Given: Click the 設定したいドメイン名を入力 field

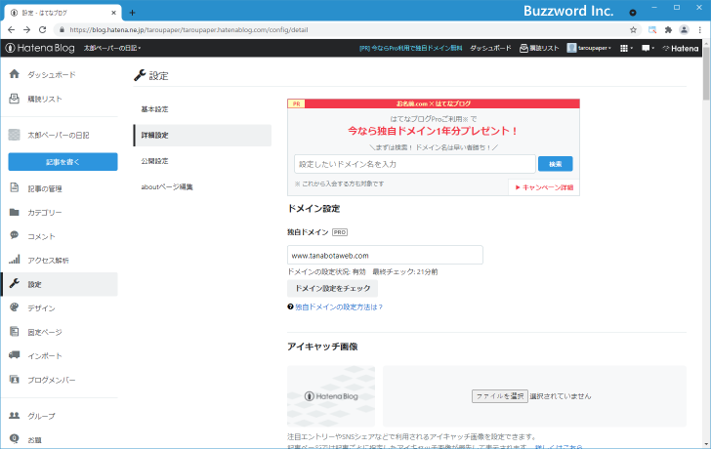Looking at the screenshot, I should point(415,164).
